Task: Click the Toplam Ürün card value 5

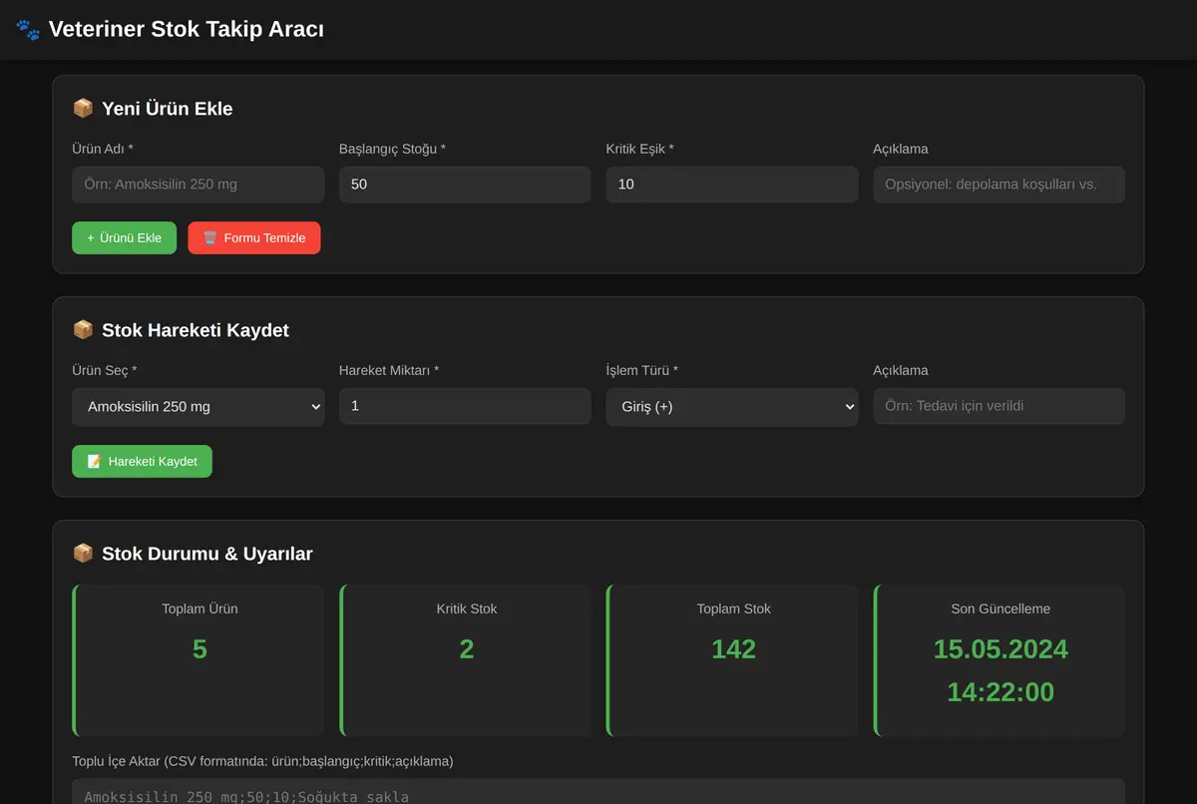Action: 199,649
